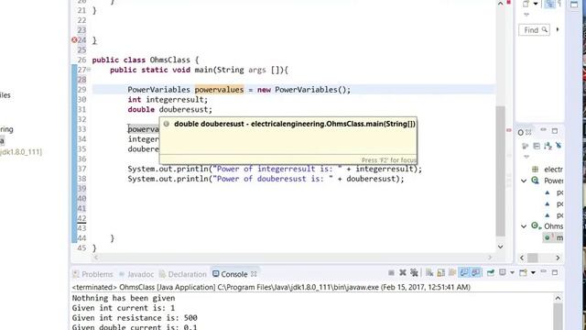The width and height of the screenshot is (586, 330).
Task: Toggle Show Console When Standard Out Changes
Action: (464, 273)
